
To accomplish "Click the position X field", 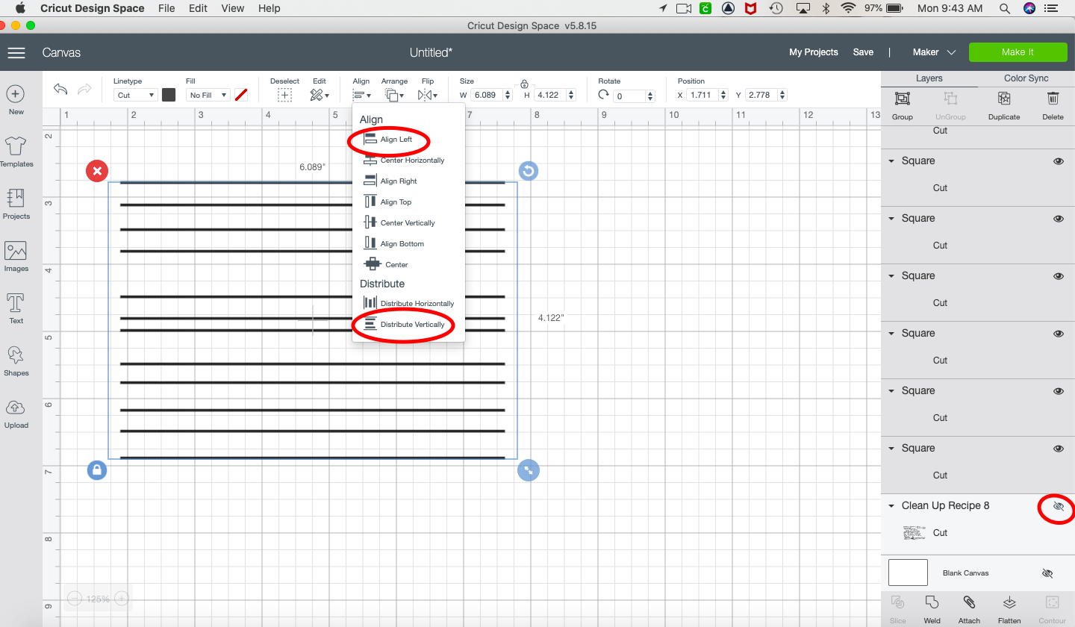I will click(x=702, y=95).
